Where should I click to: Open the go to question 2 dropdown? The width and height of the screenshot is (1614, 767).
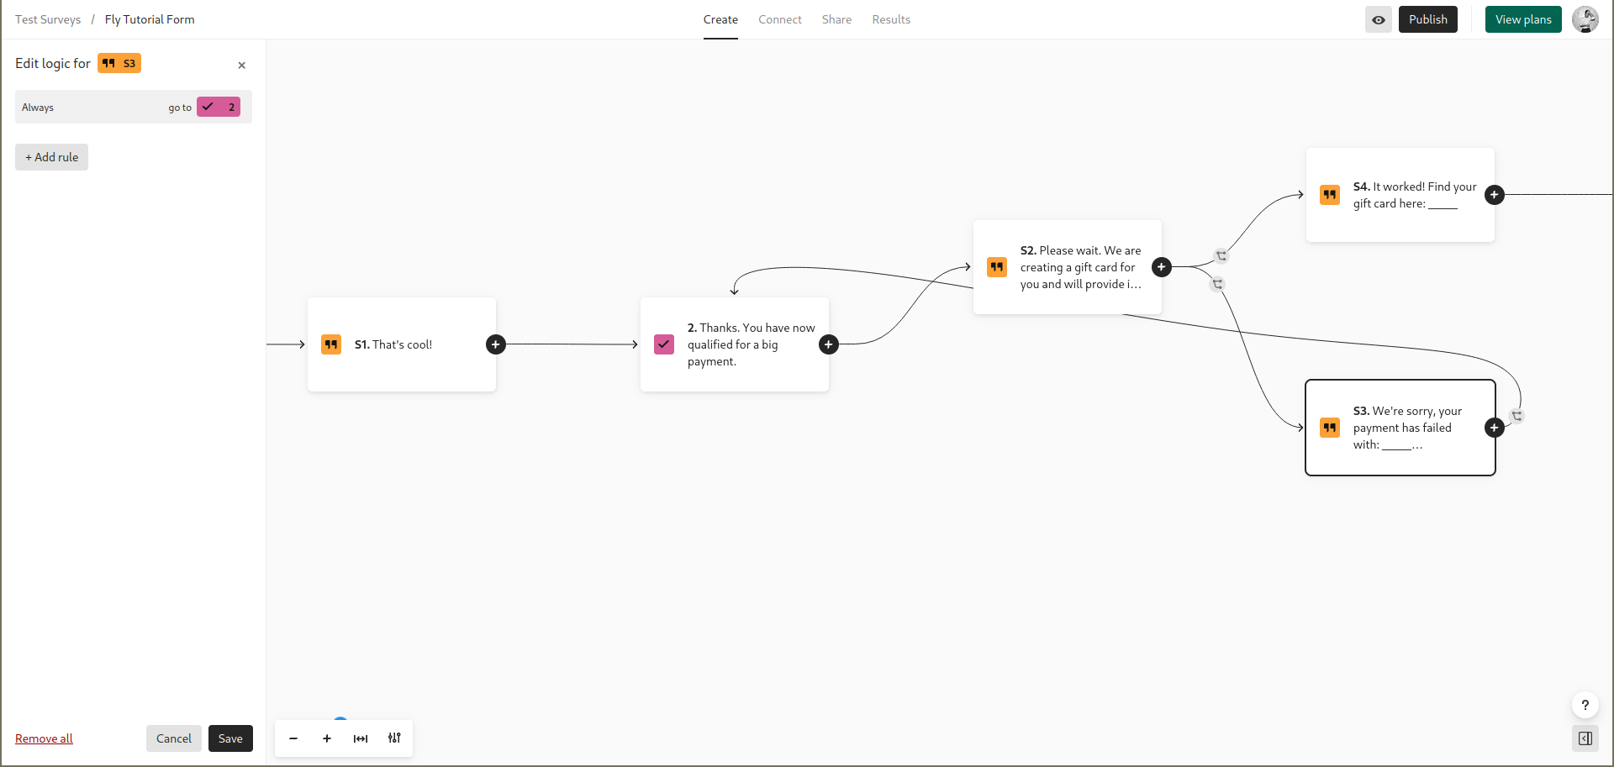click(x=219, y=107)
